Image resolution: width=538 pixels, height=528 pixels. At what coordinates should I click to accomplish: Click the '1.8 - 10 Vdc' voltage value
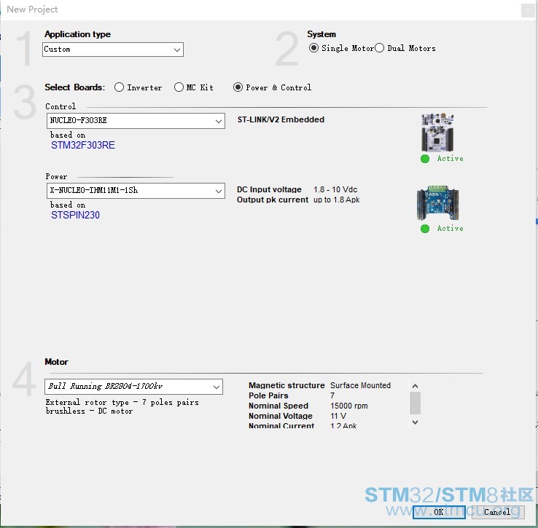point(335,189)
